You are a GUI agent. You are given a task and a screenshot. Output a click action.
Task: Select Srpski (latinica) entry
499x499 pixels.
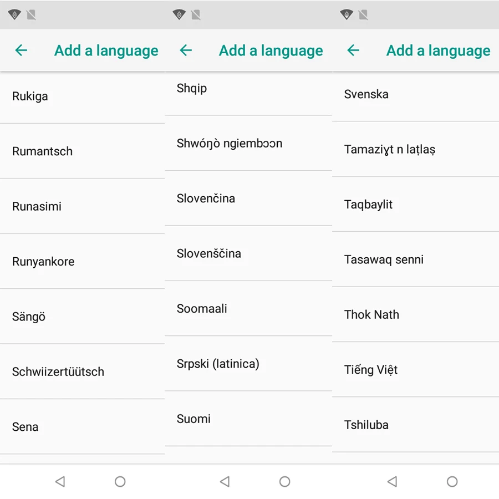[x=248, y=363]
